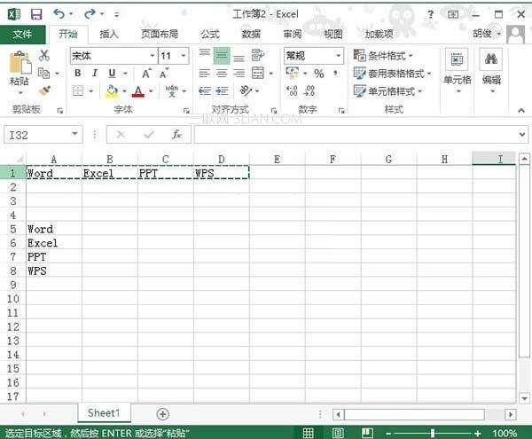Click the text orientation icon
Screen dimensions: 532x439
[246, 91]
